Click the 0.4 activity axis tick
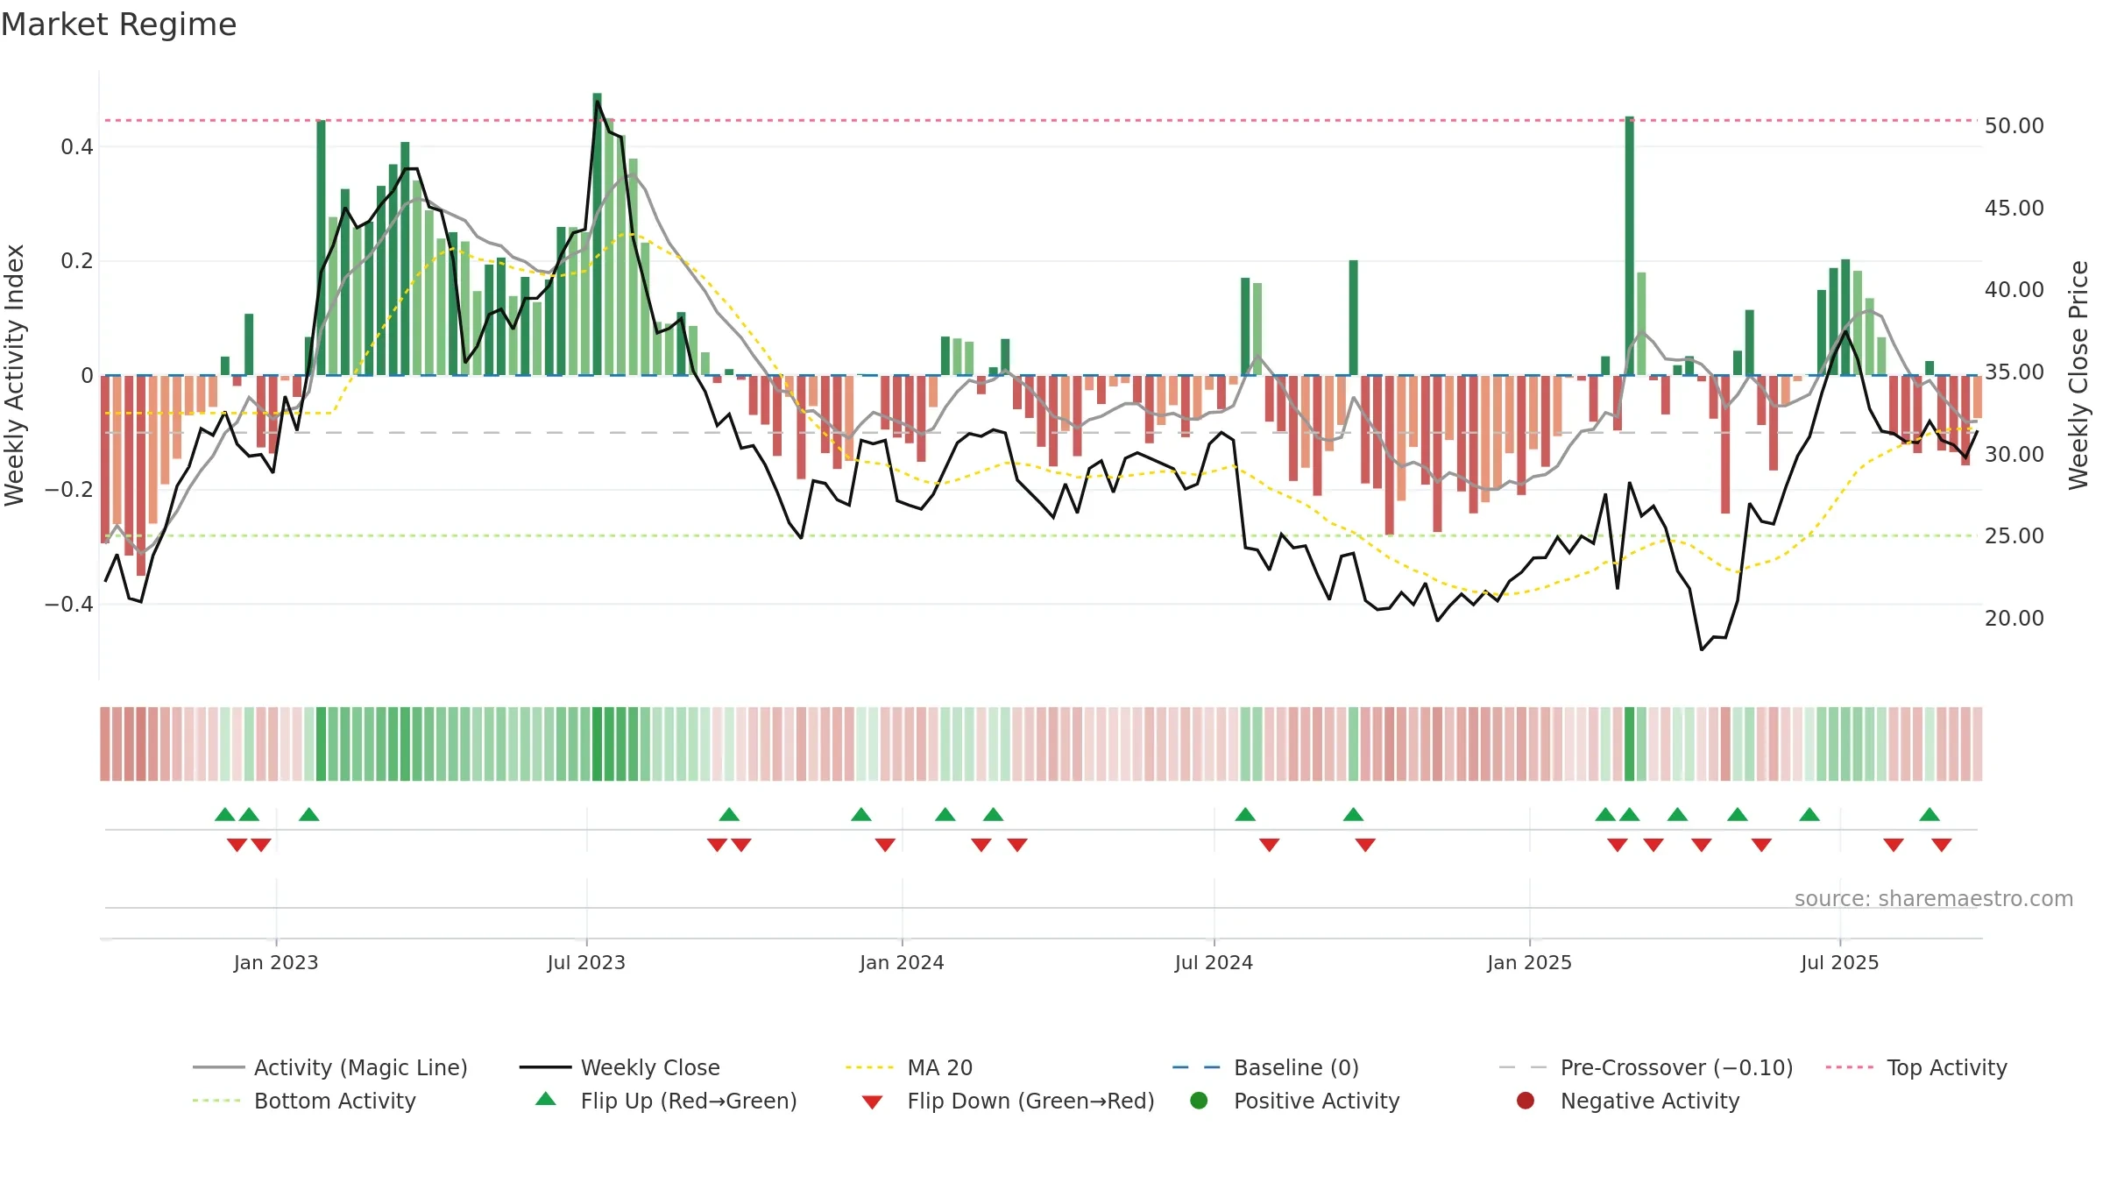The width and height of the screenshot is (2103, 1183). 77,146
